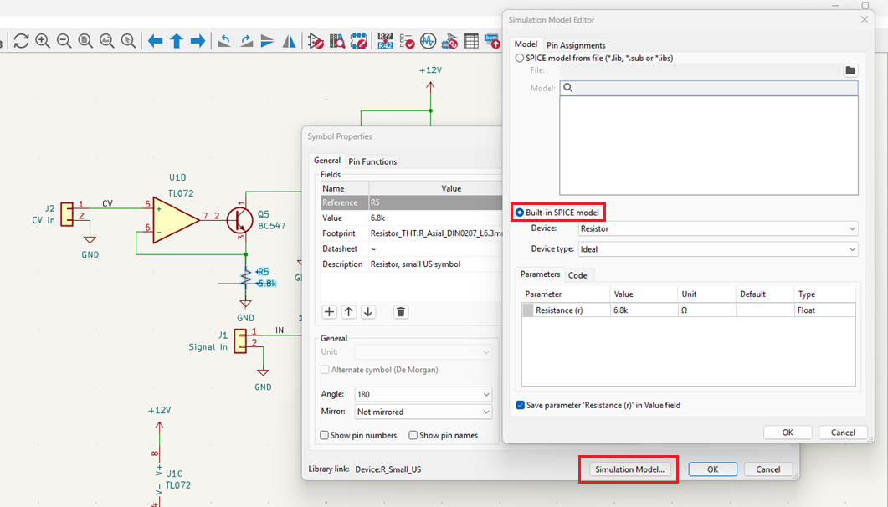
Task: Cancel the Simulation Model Editor
Action: click(844, 433)
